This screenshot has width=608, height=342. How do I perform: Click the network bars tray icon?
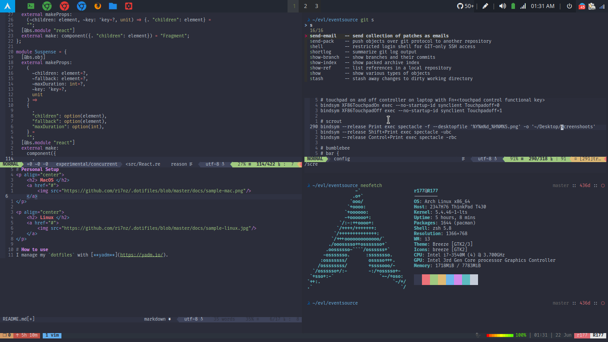pos(602,6)
